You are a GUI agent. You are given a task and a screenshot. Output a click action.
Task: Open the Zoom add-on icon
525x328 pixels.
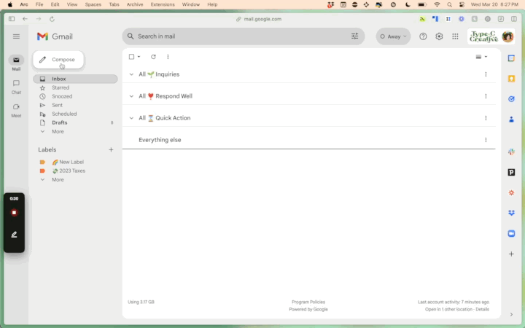click(511, 234)
